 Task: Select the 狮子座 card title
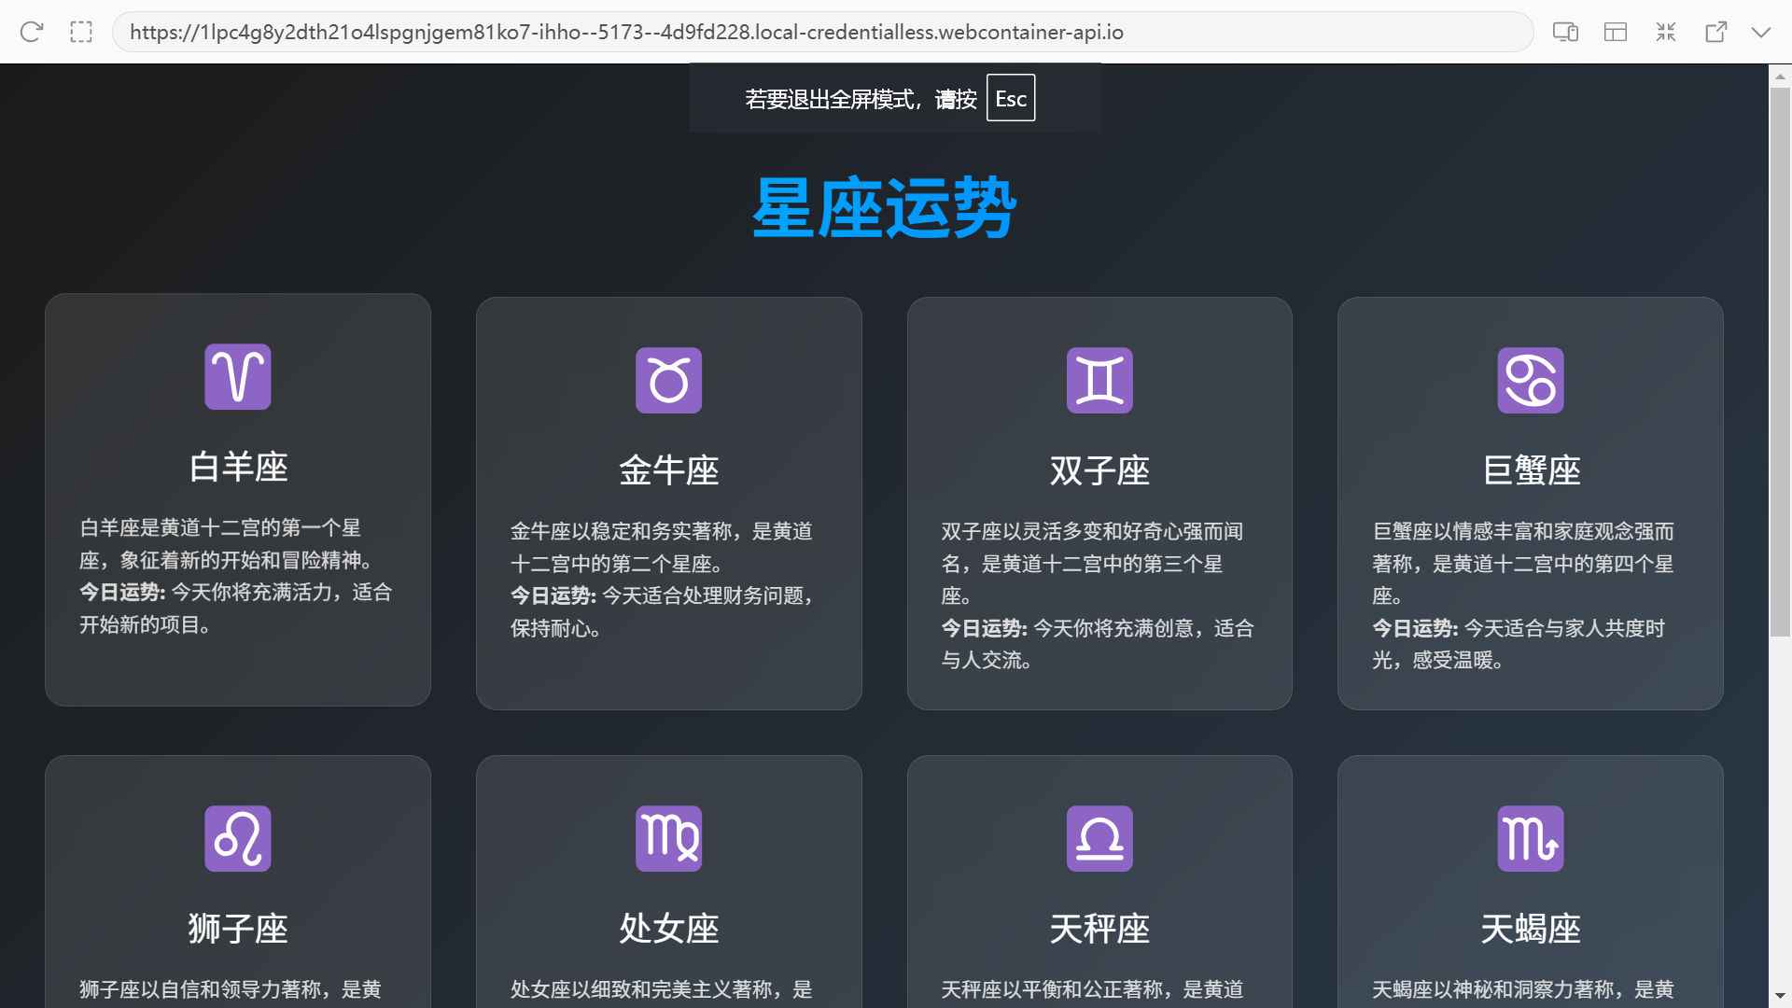click(238, 929)
